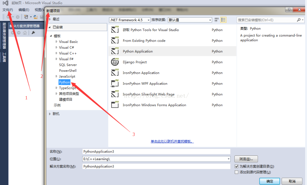Select IronPython WPF Application template name
This screenshot has width=307, height=185.
coord(145,83)
